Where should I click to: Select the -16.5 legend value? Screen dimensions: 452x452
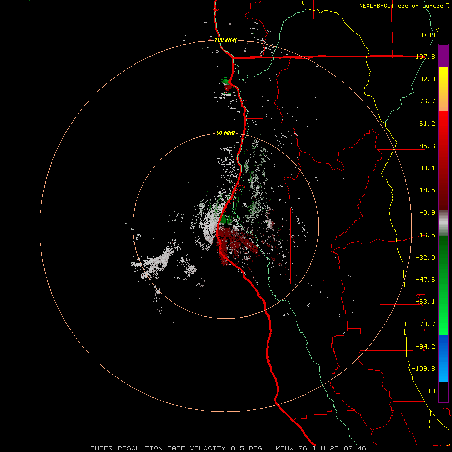pyautogui.click(x=425, y=235)
